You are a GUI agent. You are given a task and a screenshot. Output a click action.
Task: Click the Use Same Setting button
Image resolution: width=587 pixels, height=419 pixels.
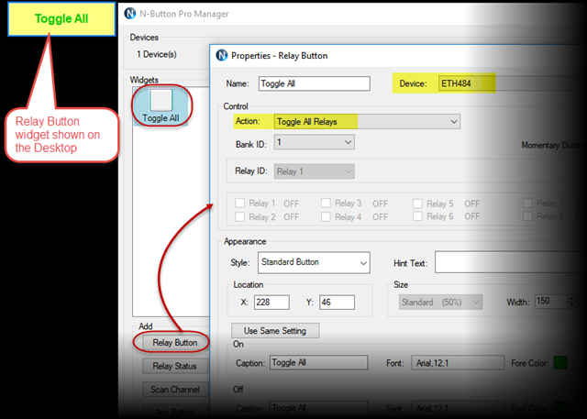(275, 331)
